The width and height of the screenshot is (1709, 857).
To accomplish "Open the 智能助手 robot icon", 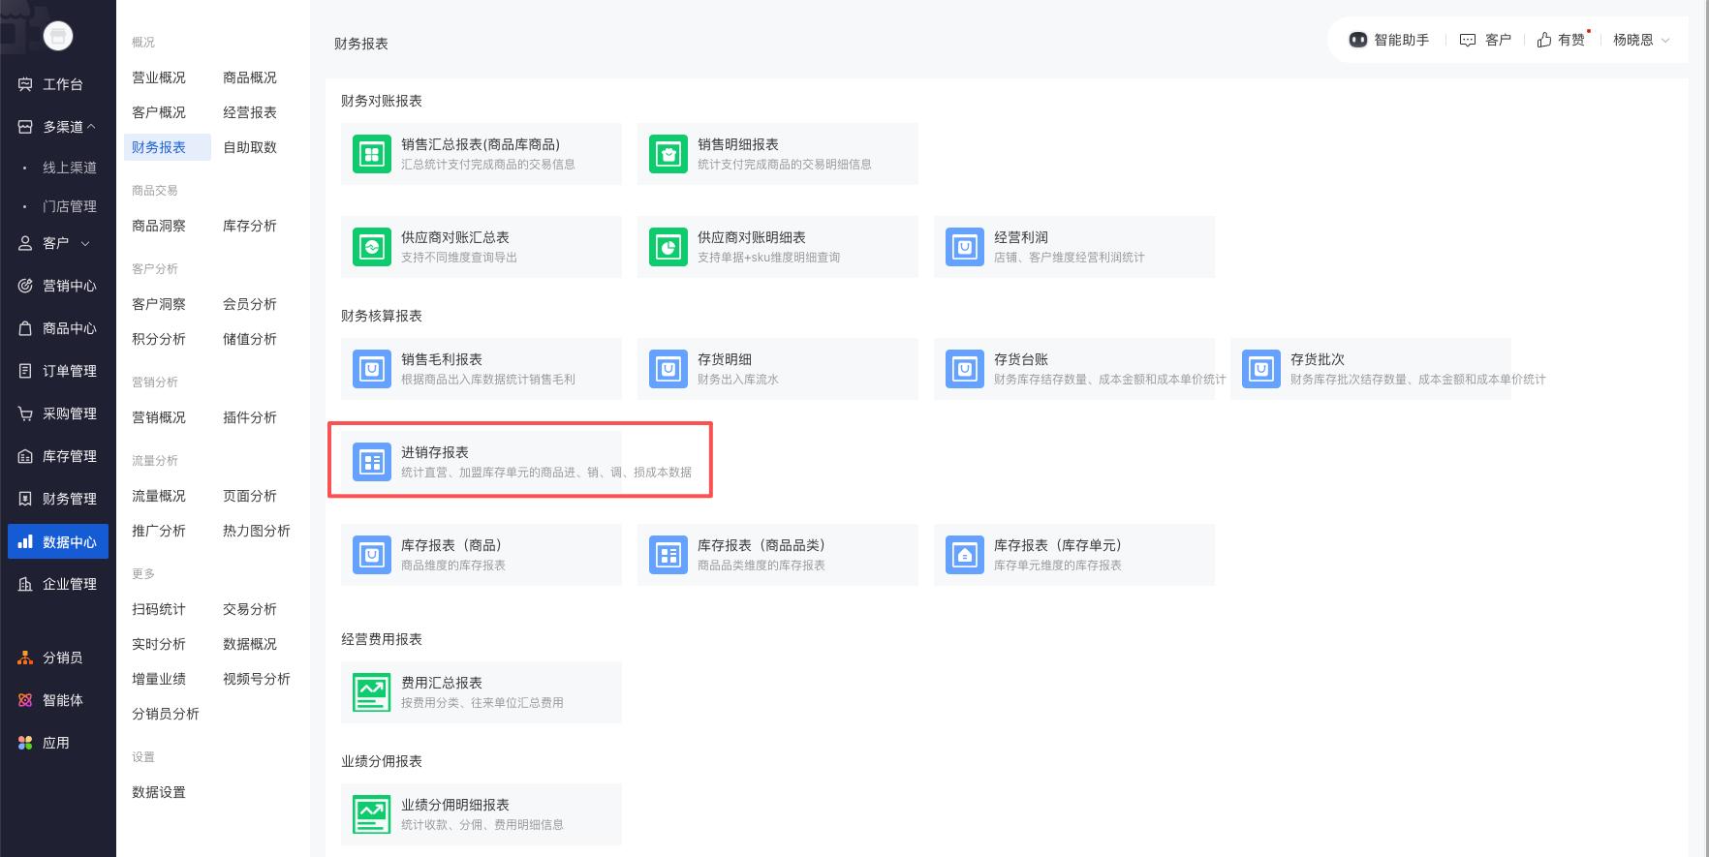I will 1358,40.
